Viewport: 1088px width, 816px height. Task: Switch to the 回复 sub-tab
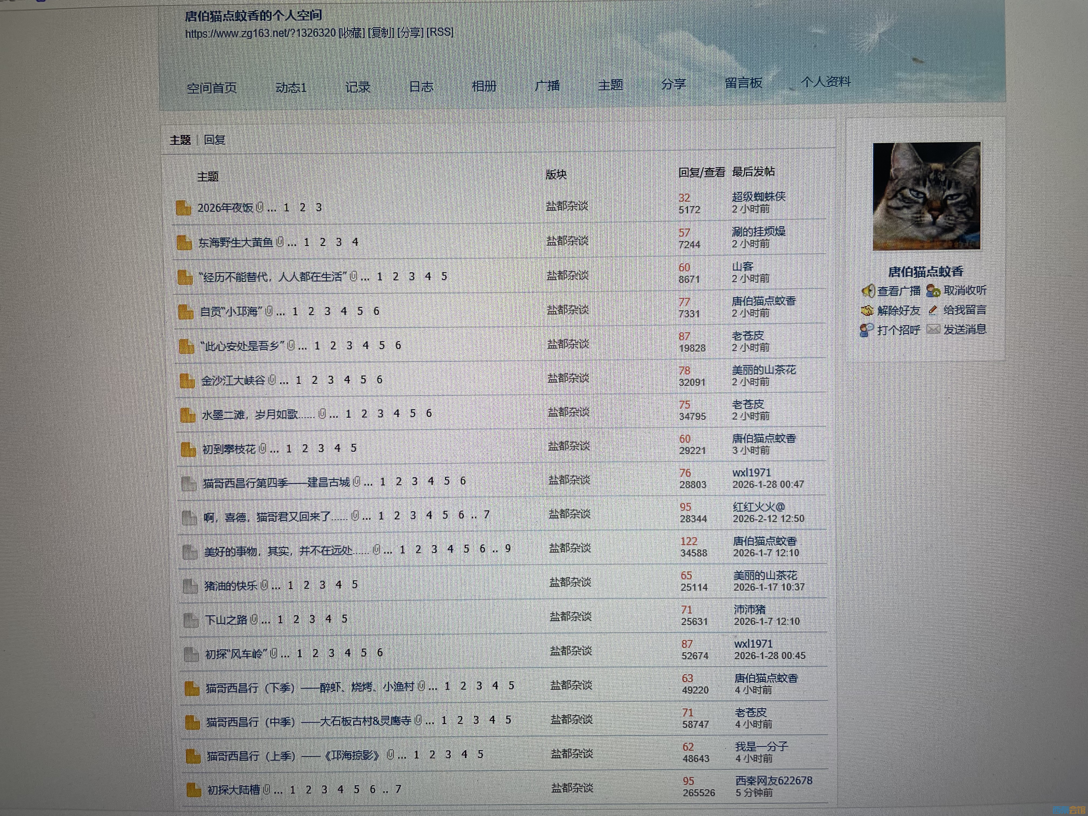(215, 140)
